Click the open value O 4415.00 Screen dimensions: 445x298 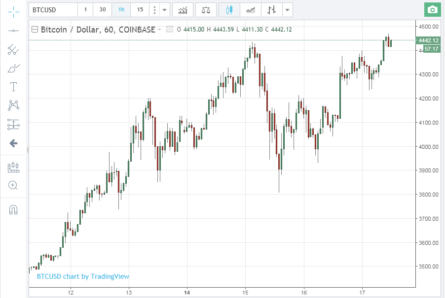click(x=190, y=30)
